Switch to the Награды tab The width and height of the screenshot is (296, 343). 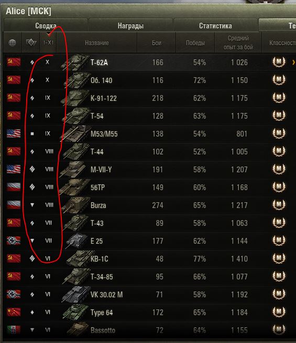click(x=130, y=26)
